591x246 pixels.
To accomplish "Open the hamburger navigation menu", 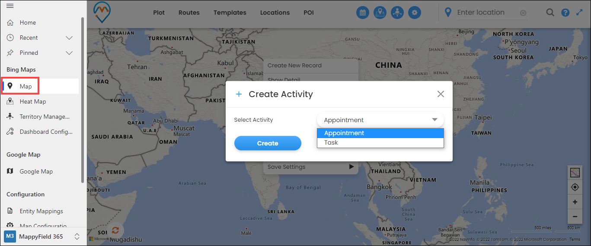I will pyautogui.click(x=10, y=6).
